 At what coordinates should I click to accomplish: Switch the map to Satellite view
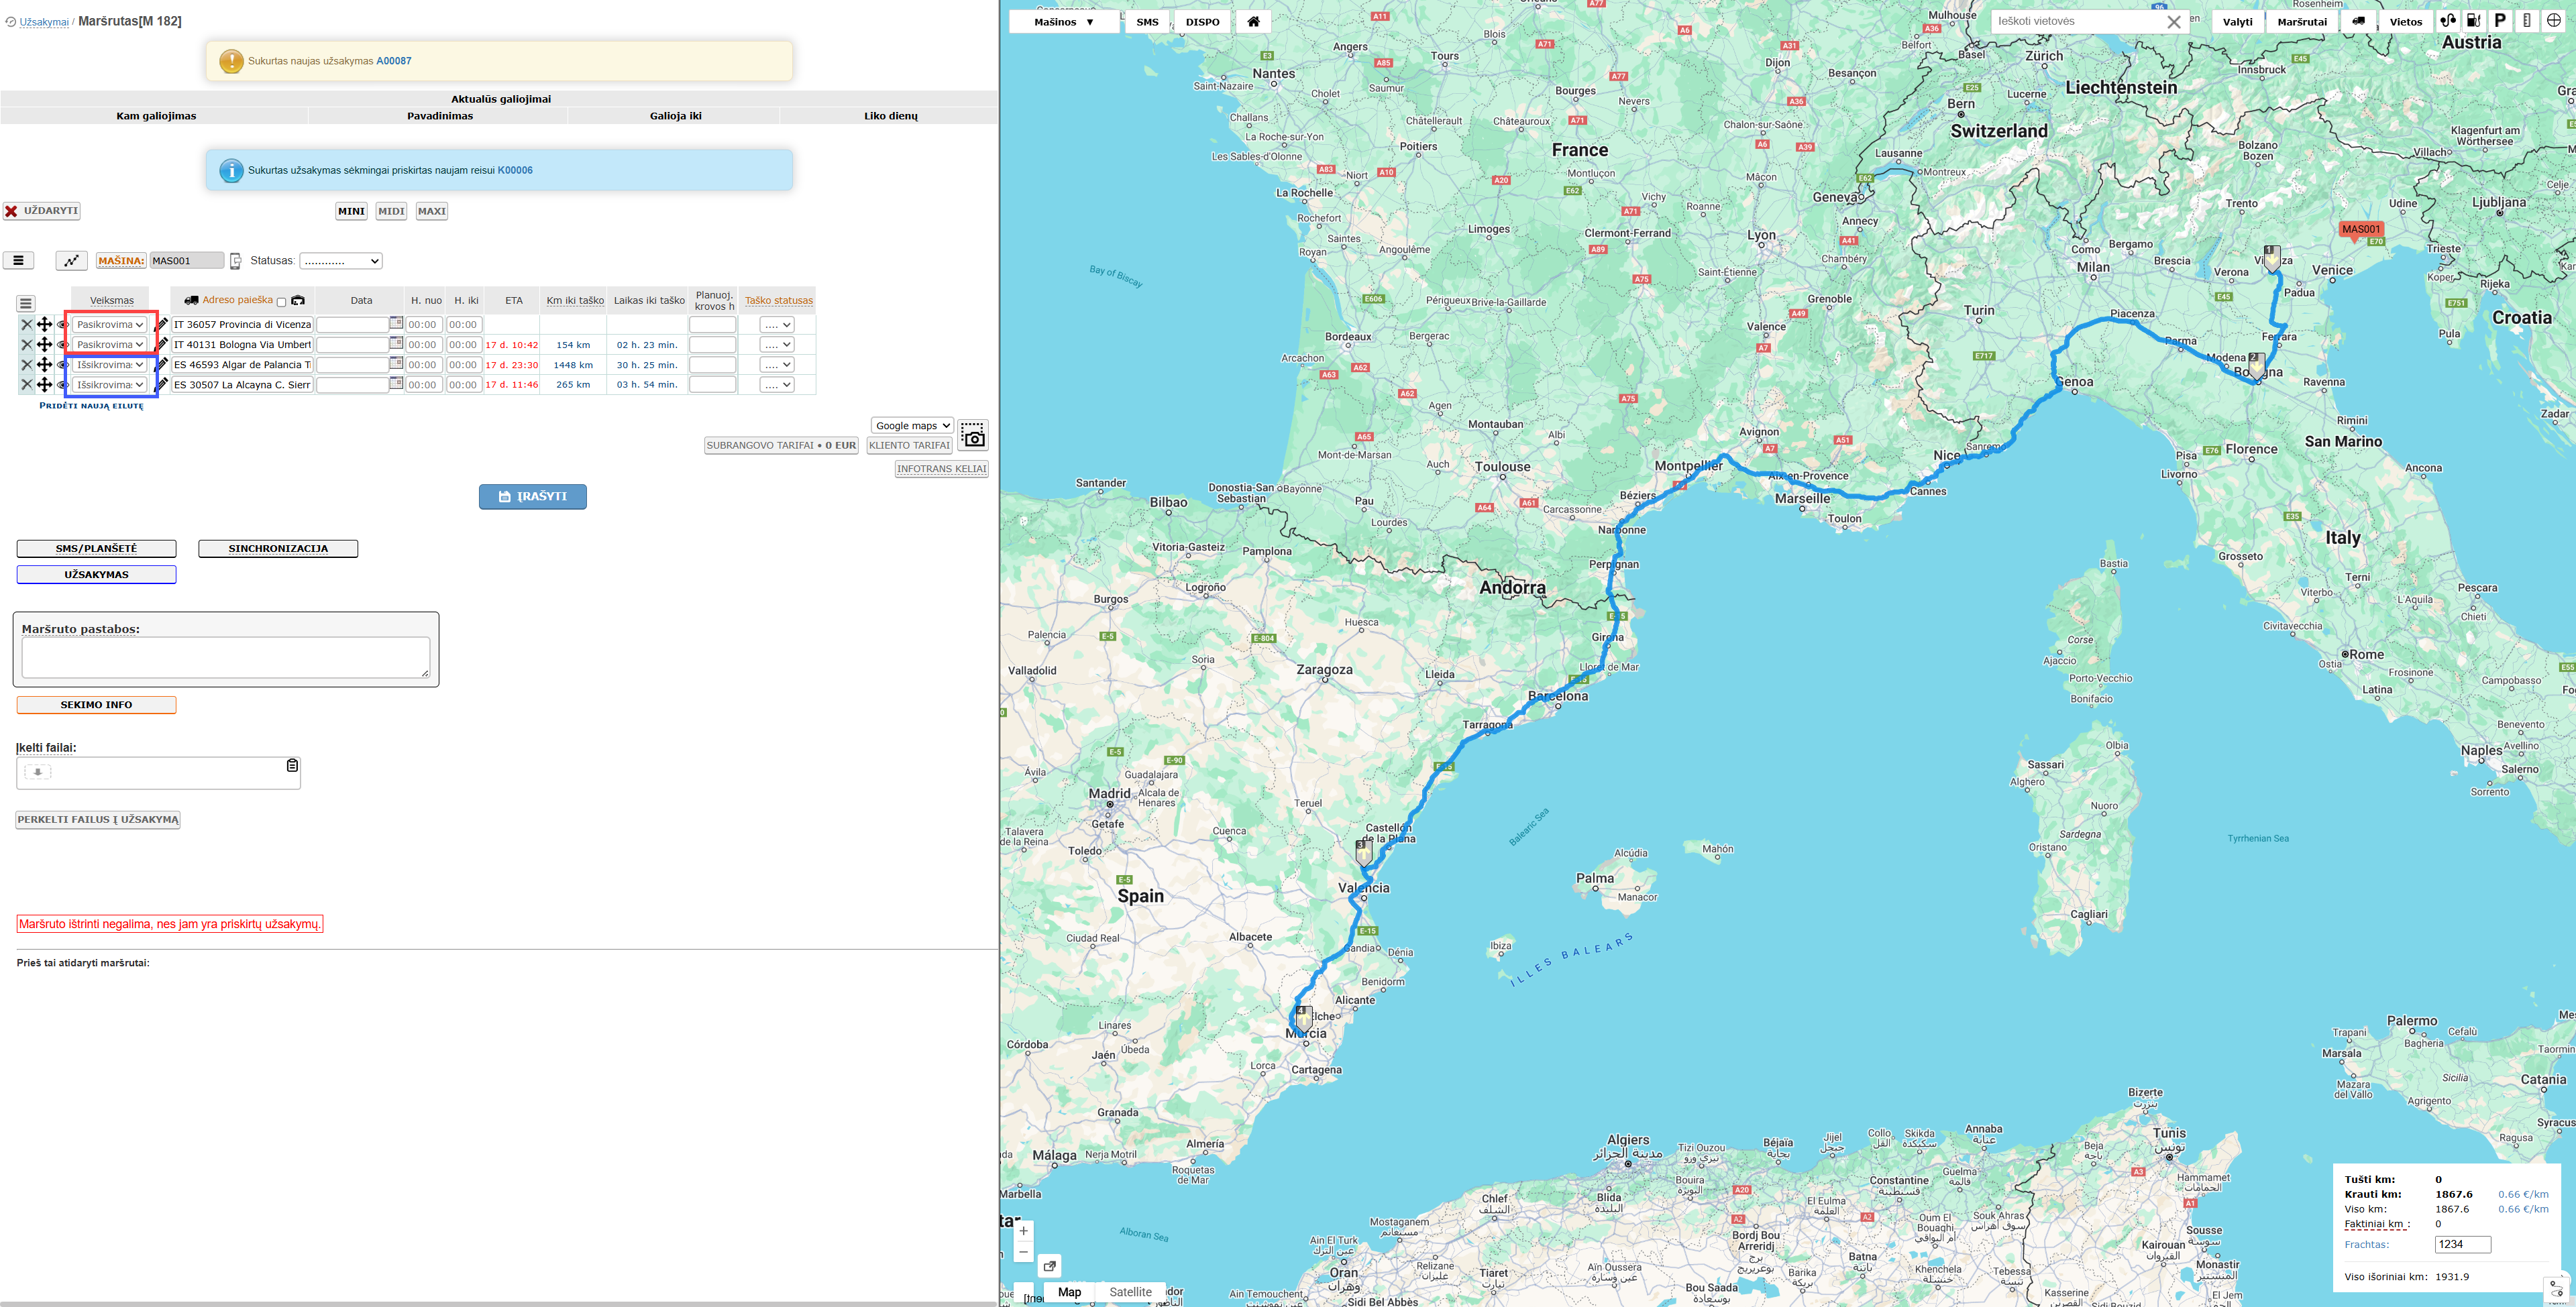coord(1130,1292)
